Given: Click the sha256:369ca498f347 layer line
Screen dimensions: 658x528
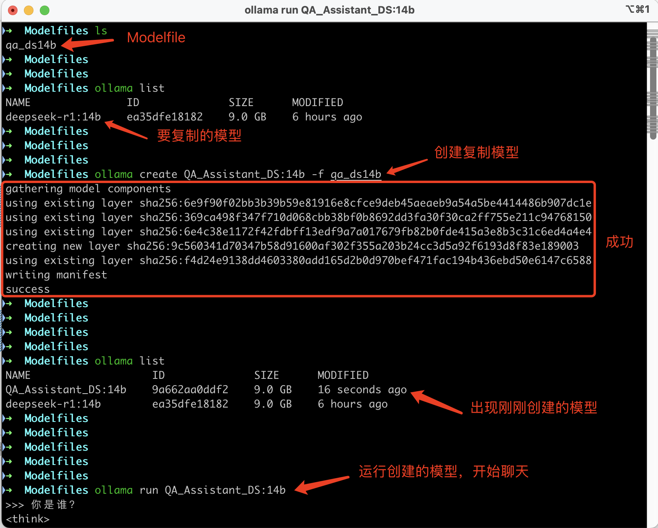Looking at the screenshot, I should point(299,217).
